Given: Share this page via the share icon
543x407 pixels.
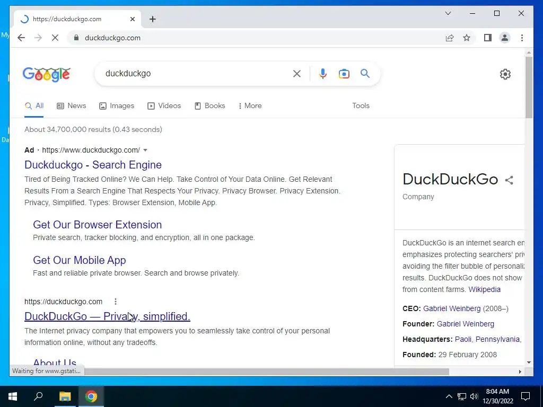Looking at the screenshot, I should point(450,38).
